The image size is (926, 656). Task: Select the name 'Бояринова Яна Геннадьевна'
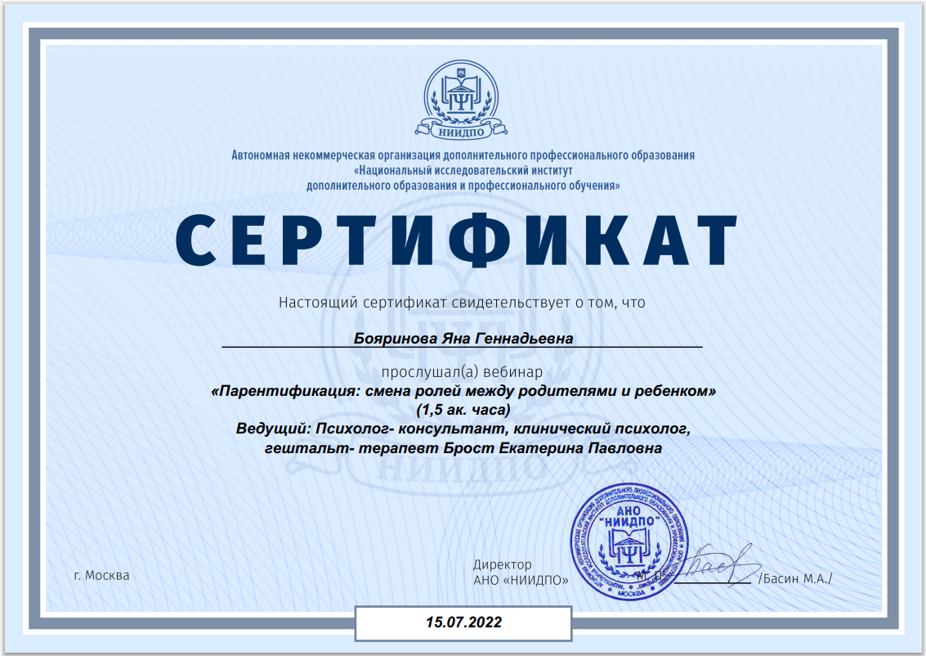pos(463,339)
